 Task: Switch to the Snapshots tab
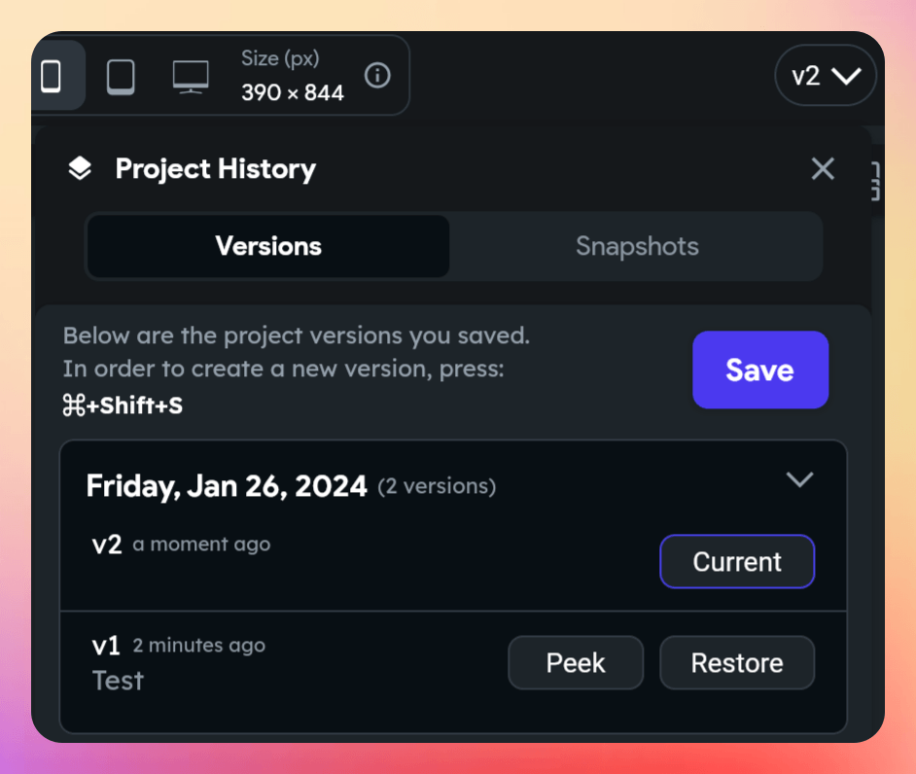tap(637, 246)
